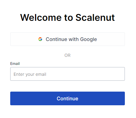Viewport: 136px width, 118px height.
Task: Click the blue Continue button
Action: [x=68, y=98]
